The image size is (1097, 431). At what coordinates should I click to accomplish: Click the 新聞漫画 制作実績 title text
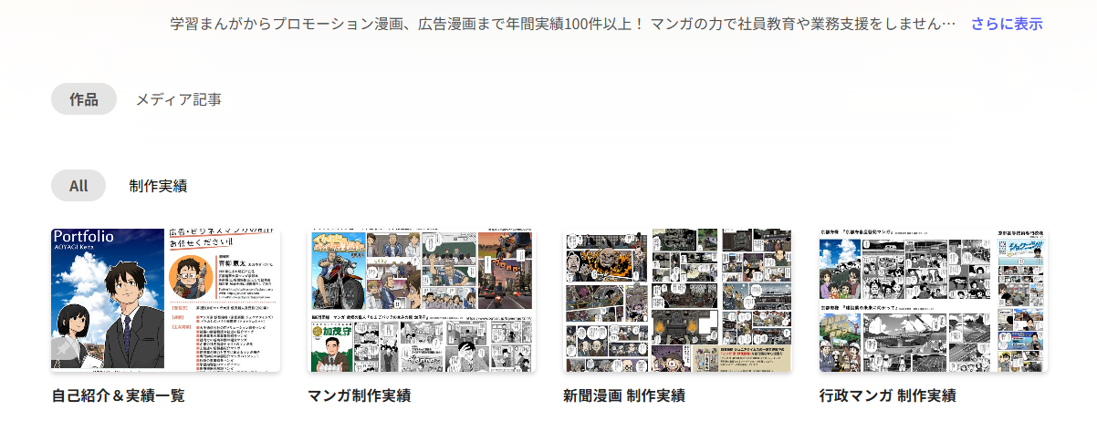(623, 395)
